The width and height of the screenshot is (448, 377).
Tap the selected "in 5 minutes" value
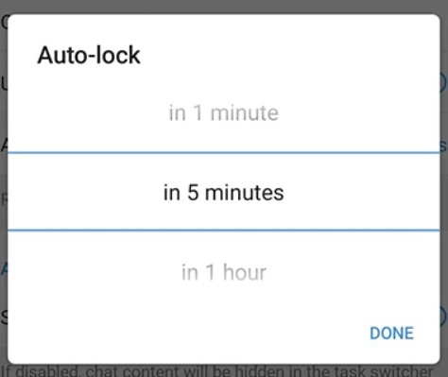coord(224,193)
